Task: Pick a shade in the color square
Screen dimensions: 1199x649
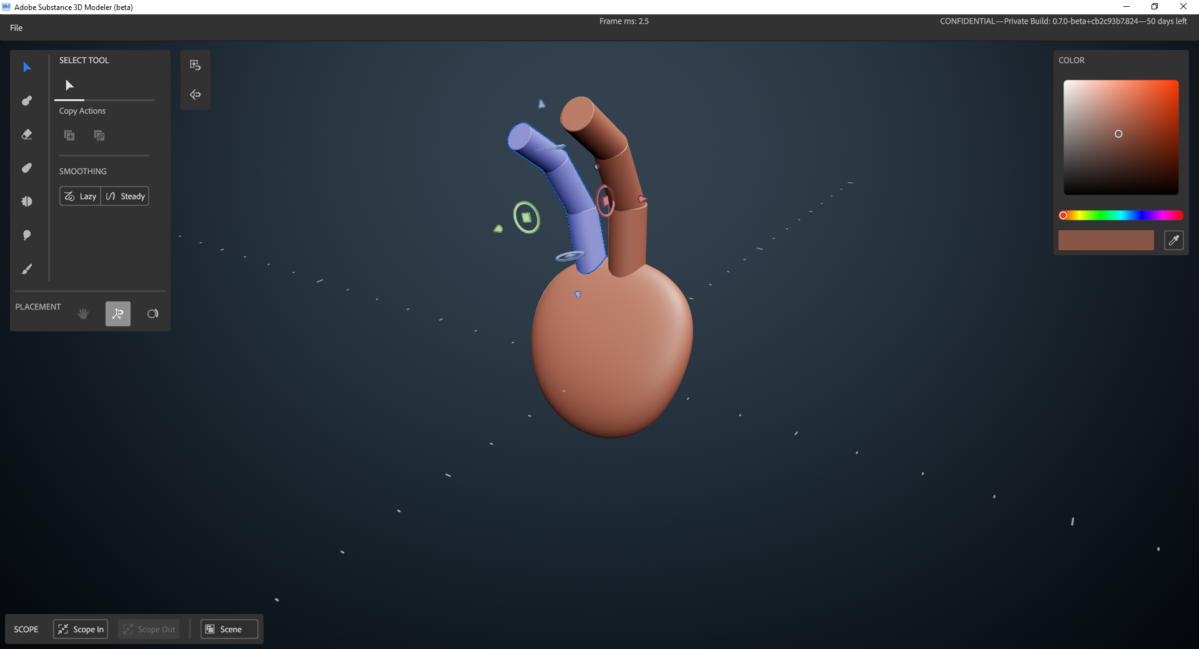Action: tap(1121, 137)
